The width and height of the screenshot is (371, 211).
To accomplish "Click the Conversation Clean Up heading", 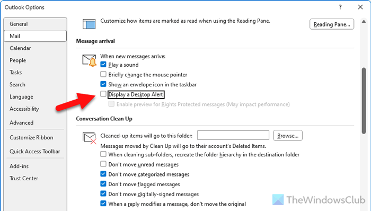I will [x=104, y=119].
